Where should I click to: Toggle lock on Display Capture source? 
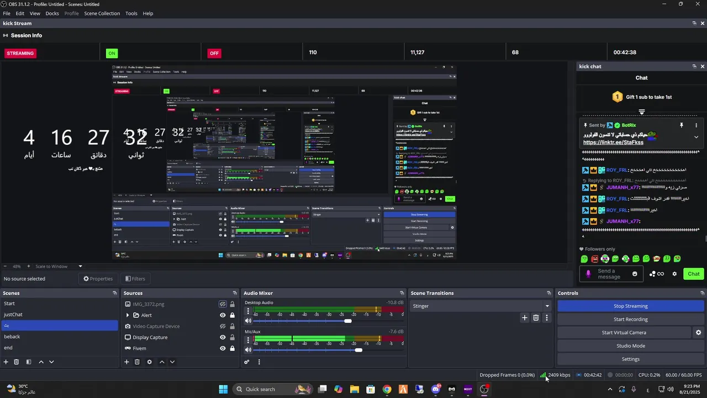pyautogui.click(x=232, y=337)
